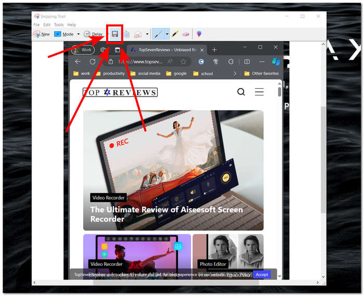364x296 pixels.
Task: Send the snip with the envelope icon
Action: (x=137, y=34)
